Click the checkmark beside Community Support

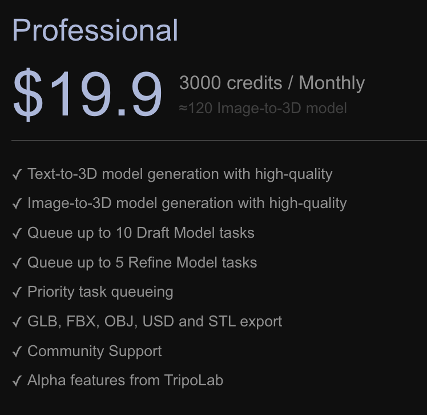pyautogui.click(x=17, y=352)
